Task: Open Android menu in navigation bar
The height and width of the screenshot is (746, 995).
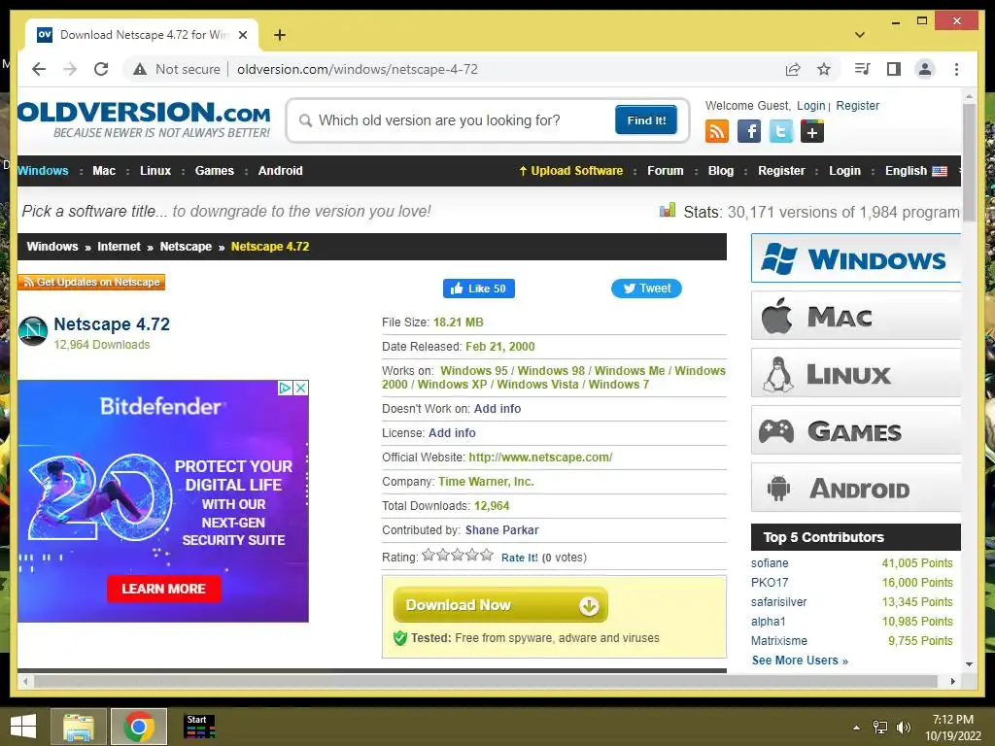Action: pyautogui.click(x=281, y=171)
